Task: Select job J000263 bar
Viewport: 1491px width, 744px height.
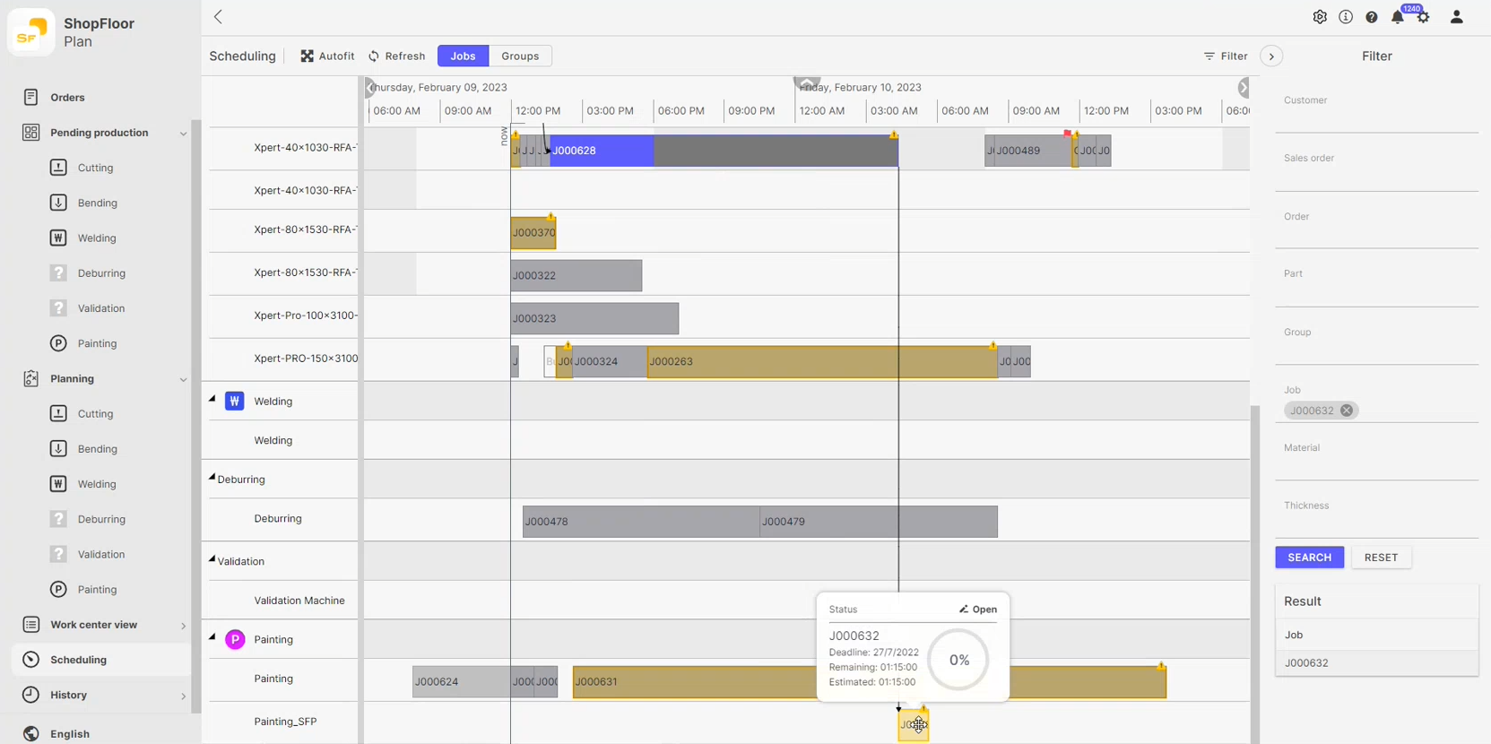Action: pos(821,361)
